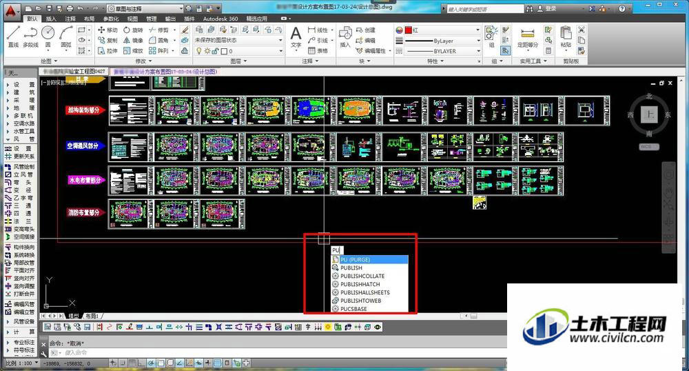
Task: Select PU (PURGE) in the autocomplete list
Action: coord(369,259)
